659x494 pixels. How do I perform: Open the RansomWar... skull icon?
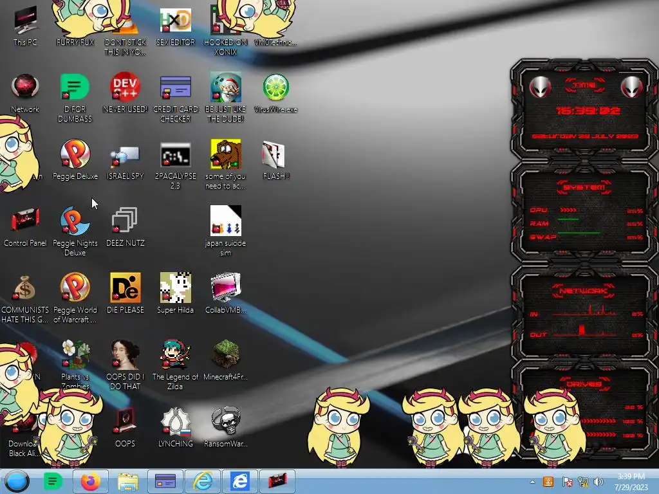[x=226, y=426]
